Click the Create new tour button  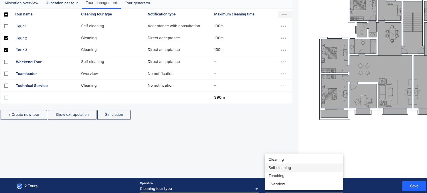[x=24, y=115]
